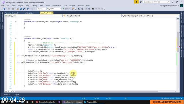Click the Comment out selected lines icon
This screenshot has height=104, width=184.
pyautogui.click(x=79, y=9)
